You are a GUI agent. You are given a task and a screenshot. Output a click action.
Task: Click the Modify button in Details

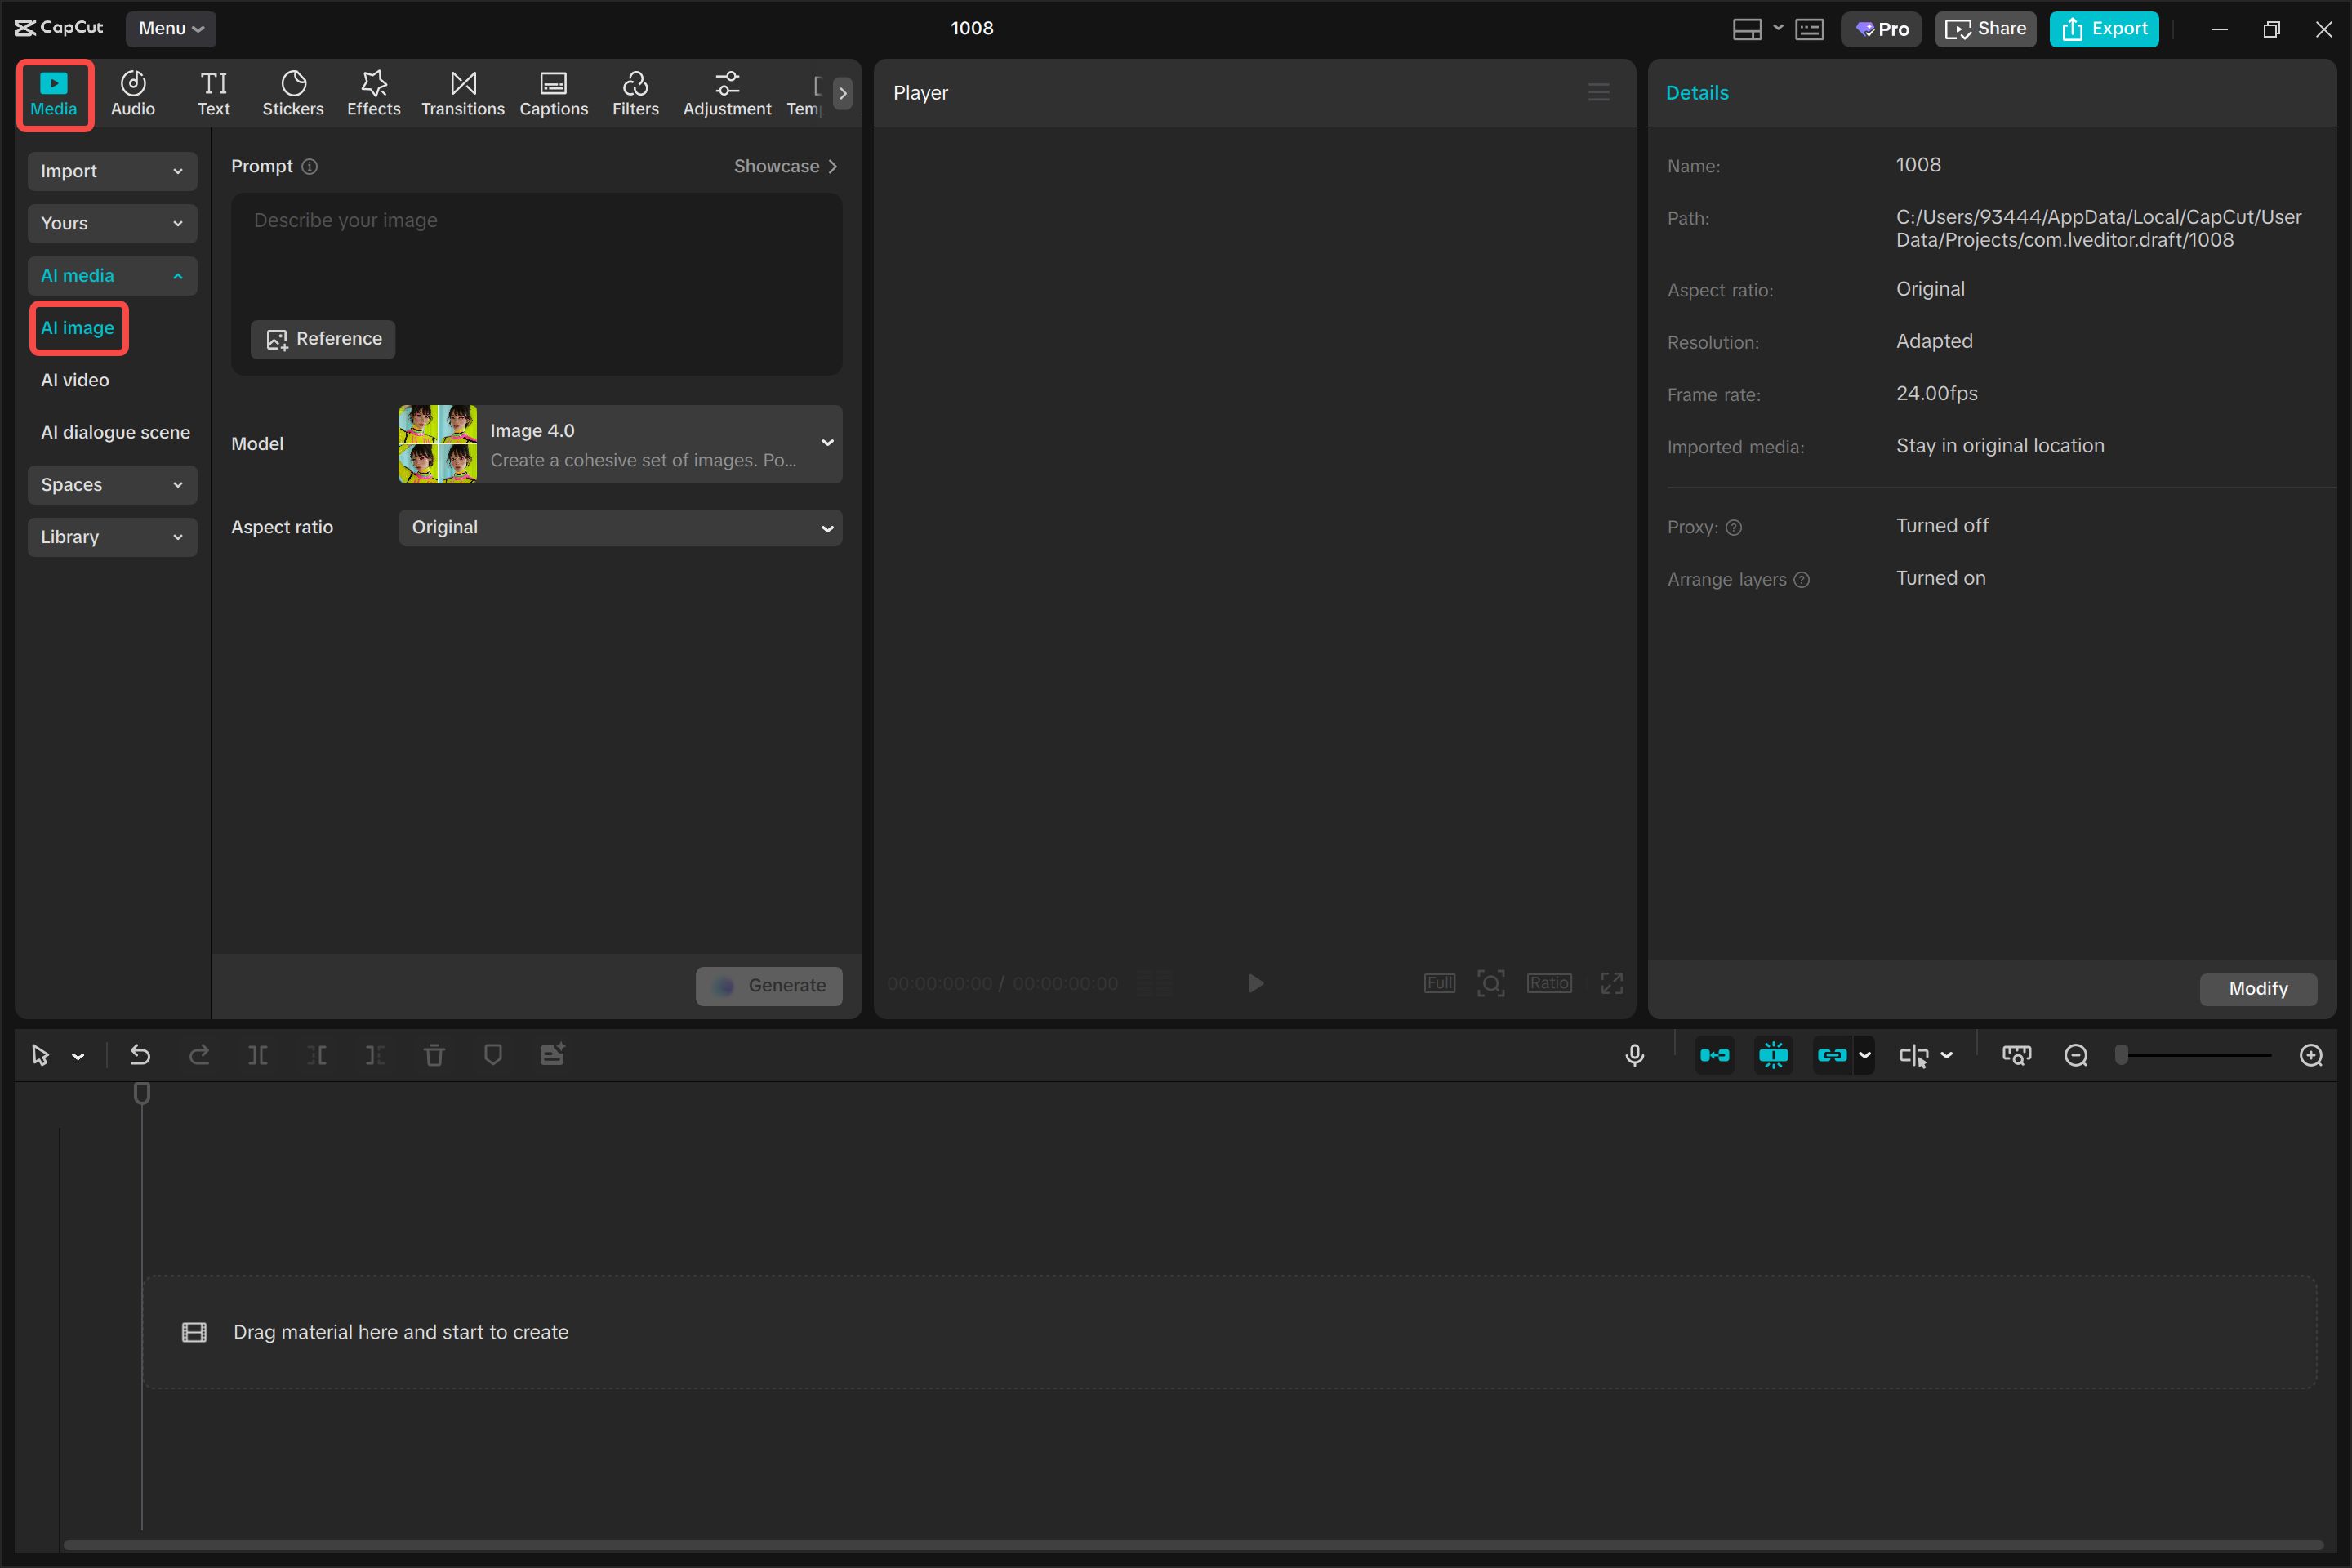tap(2258, 989)
